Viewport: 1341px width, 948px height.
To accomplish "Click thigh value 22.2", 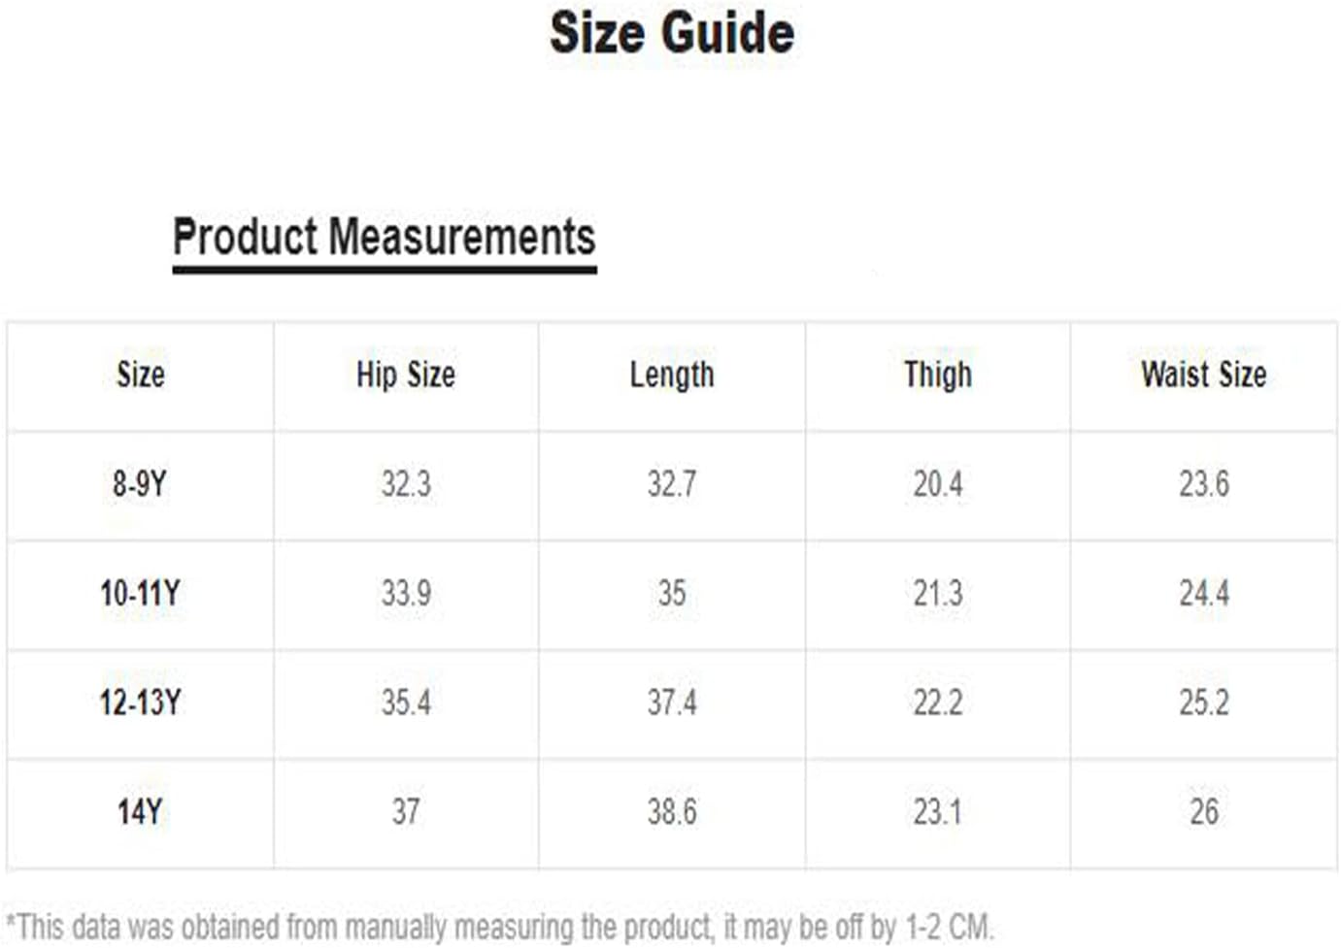I will pyautogui.click(x=938, y=703).
